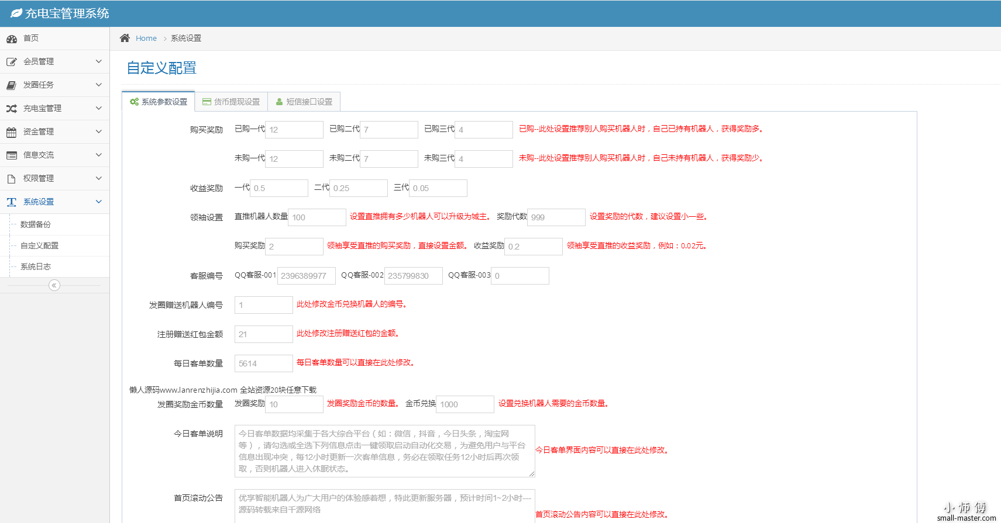This screenshot has width=1001, height=523.
Task: Open the 会员管理 sidebar menu
Action: click(54, 62)
